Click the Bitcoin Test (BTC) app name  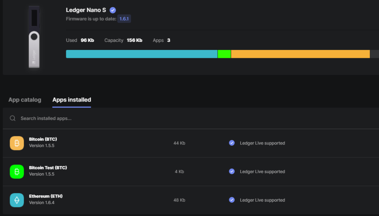click(x=48, y=168)
